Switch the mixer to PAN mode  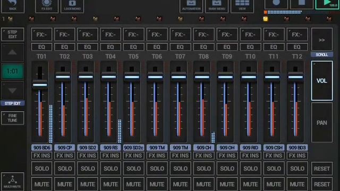pyautogui.click(x=322, y=123)
